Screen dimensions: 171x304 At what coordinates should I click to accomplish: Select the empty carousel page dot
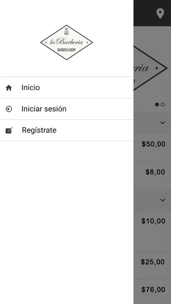point(163,104)
